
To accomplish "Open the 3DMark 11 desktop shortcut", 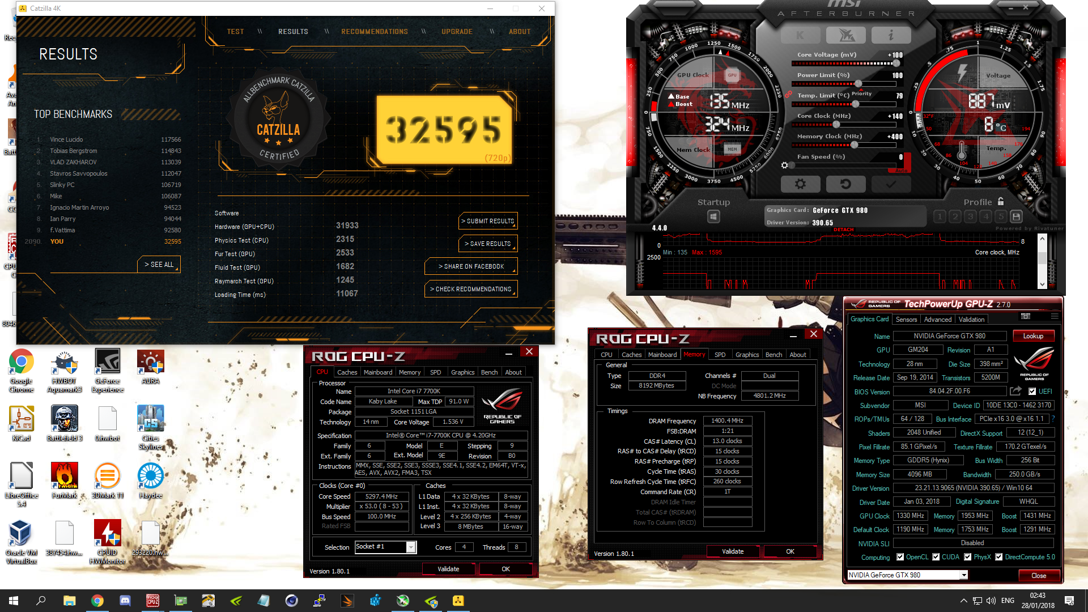I will pos(108,481).
